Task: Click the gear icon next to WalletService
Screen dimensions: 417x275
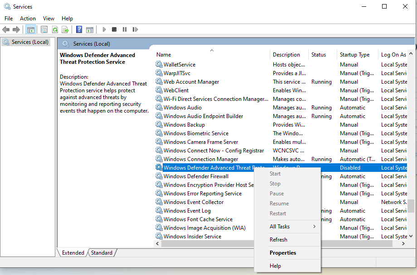Action: pyautogui.click(x=159, y=64)
